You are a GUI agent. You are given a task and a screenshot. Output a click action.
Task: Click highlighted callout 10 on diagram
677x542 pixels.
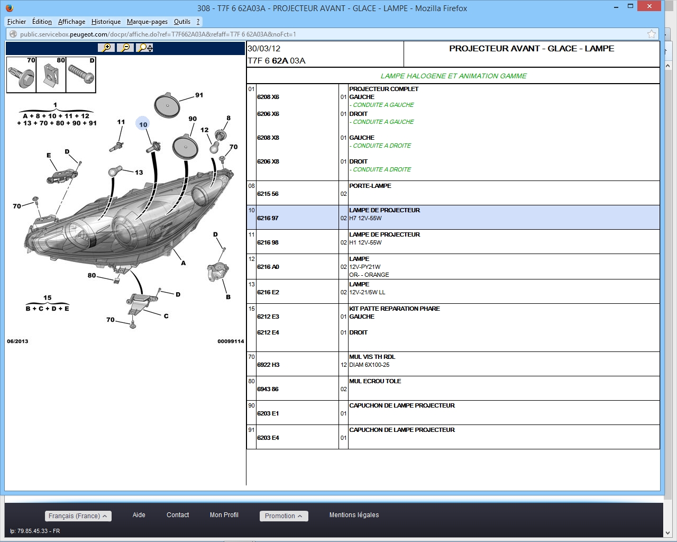click(143, 124)
